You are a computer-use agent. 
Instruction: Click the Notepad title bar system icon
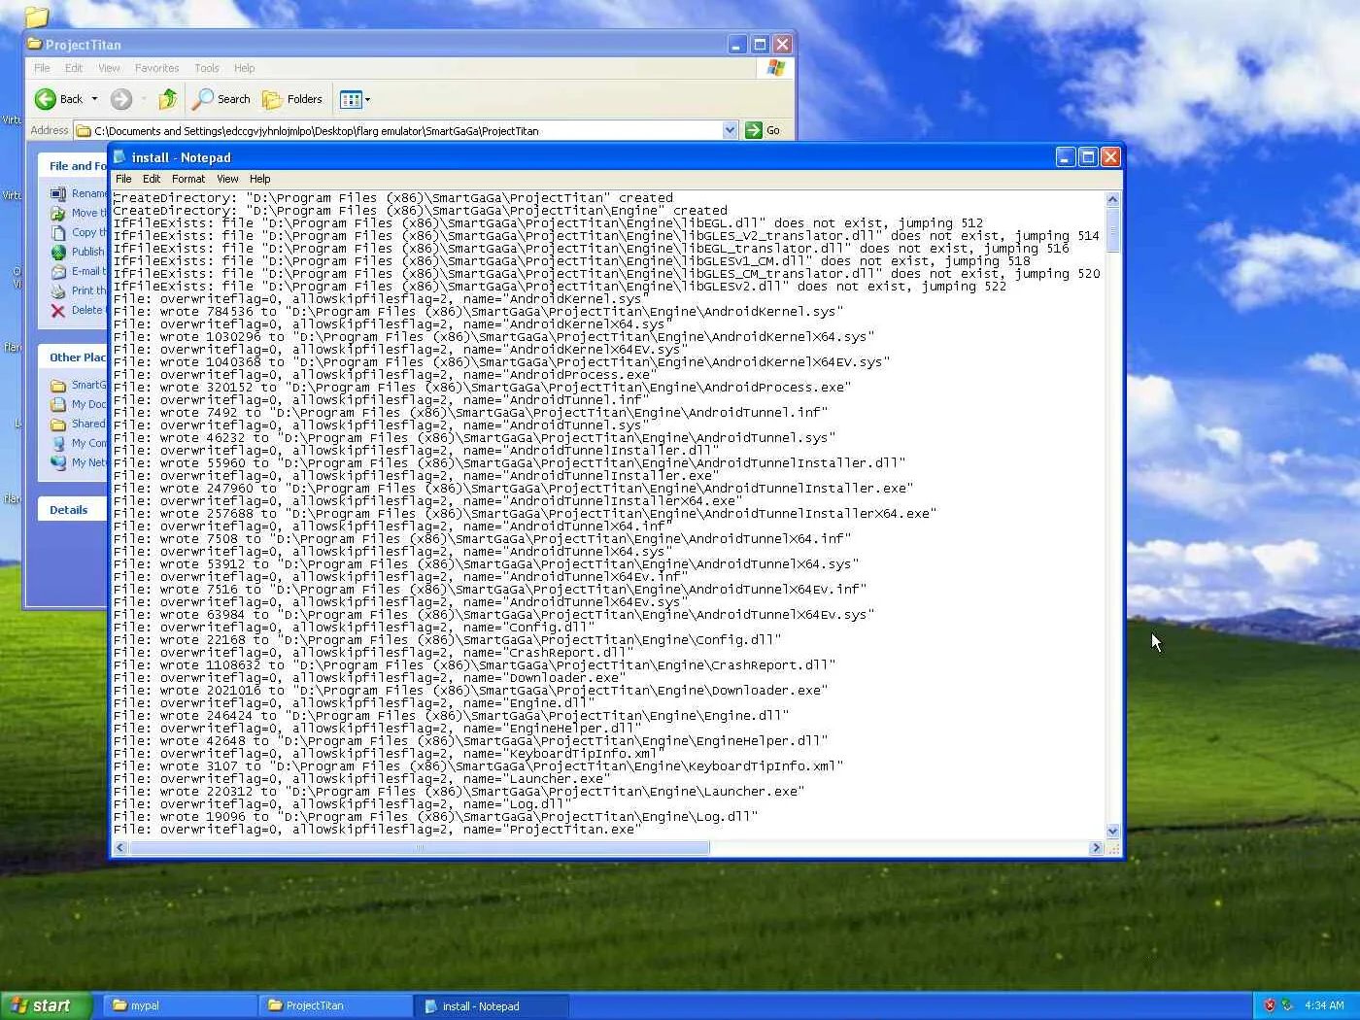point(120,157)
